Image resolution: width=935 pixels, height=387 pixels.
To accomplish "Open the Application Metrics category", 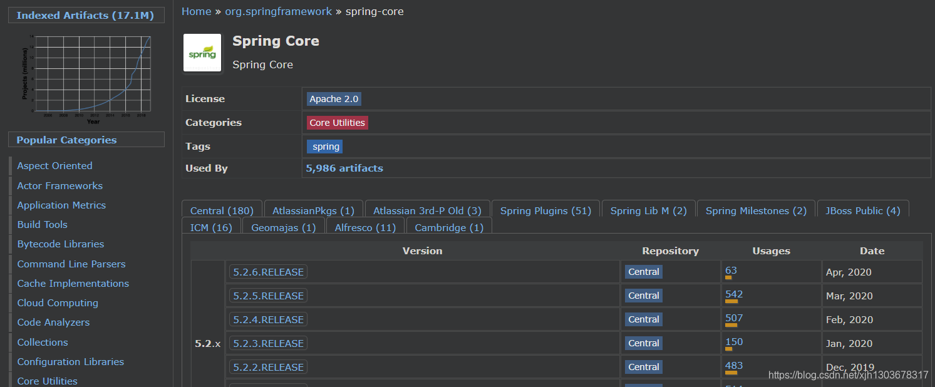I will click(61, 205).
